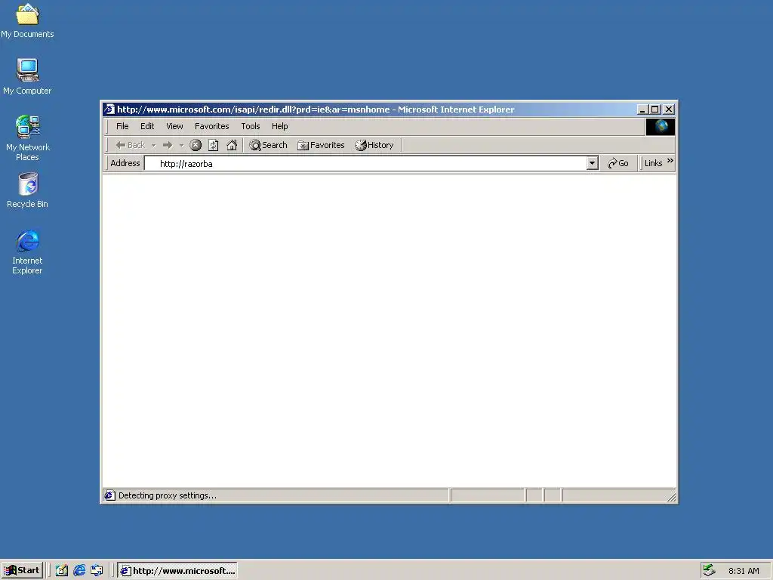This screenshot has width=773, height=580.
Task: Open the Favorites menu
Action: point(212,126)
